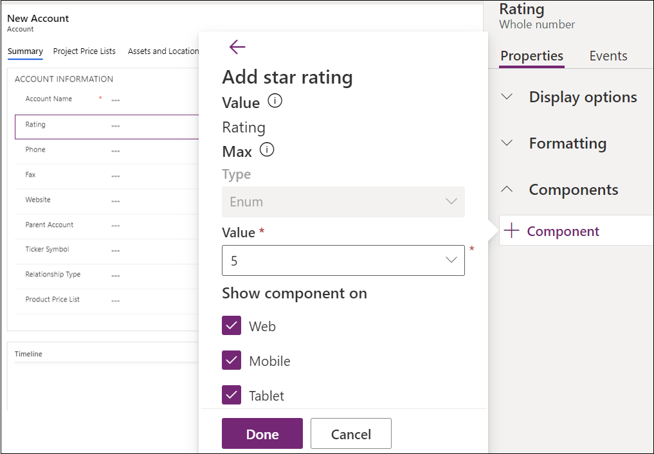Select the Properties tab
Image resolution: width=654 pixels, height=454 pixels.
coord(532,56)
